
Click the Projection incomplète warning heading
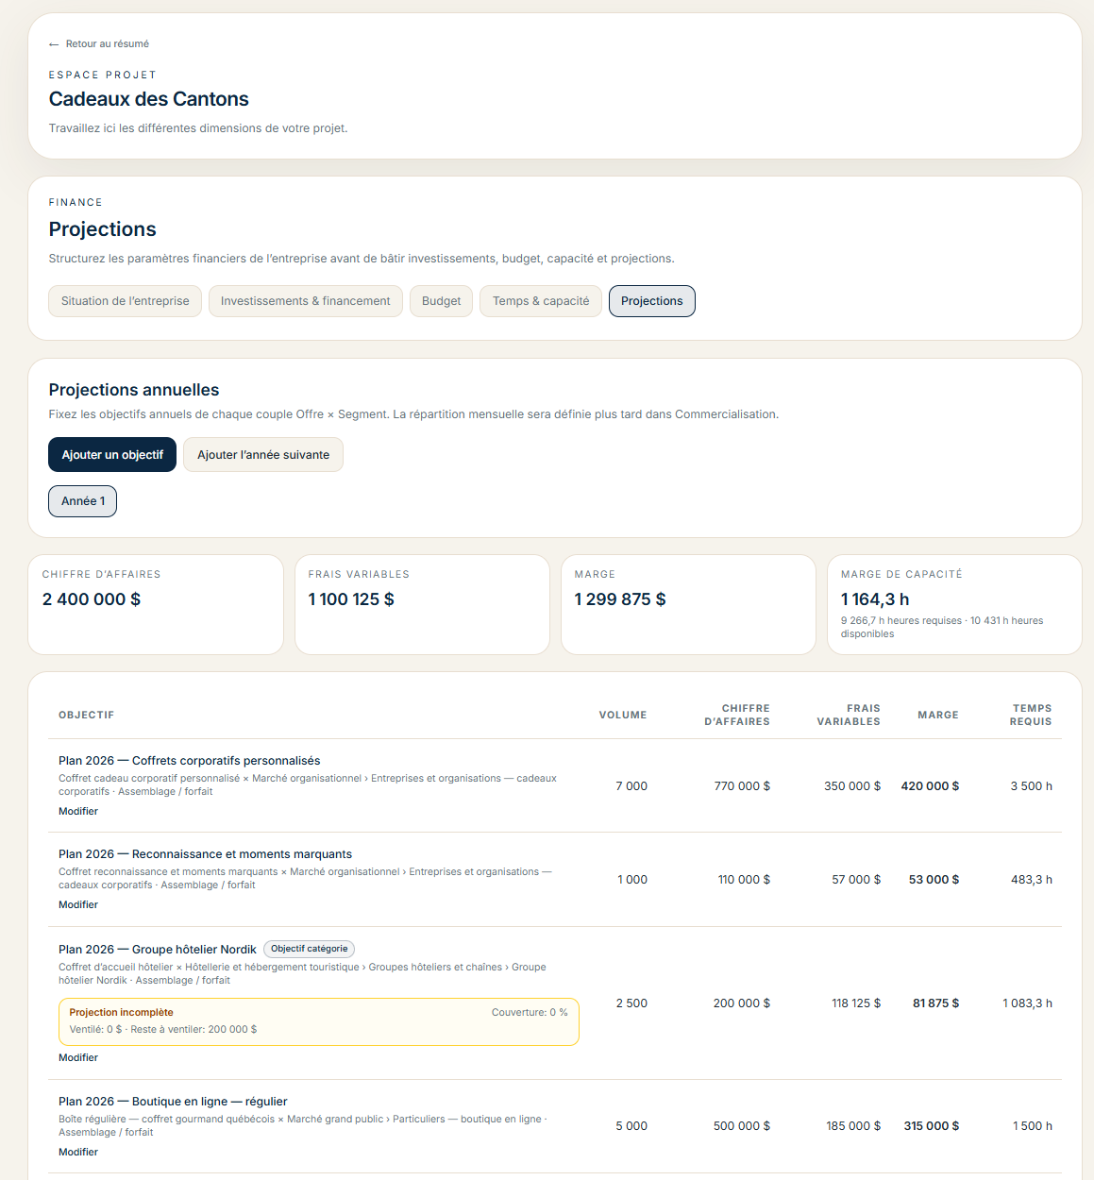click(121, 1013)
